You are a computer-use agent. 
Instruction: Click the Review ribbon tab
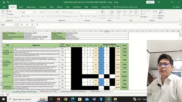pyautogui.click(x=59, y=7)
